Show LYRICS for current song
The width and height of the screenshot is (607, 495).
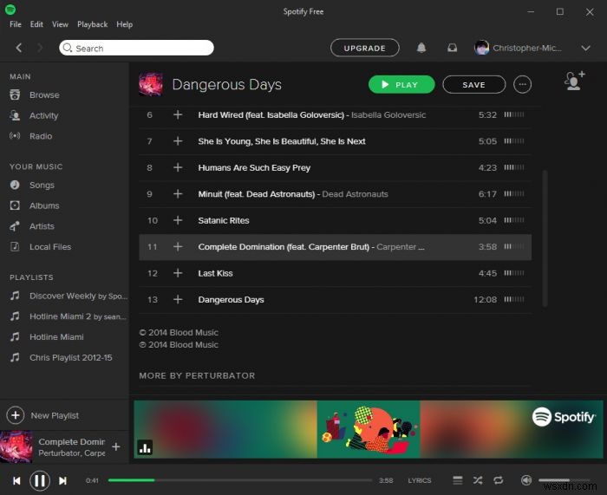point(419,480)
